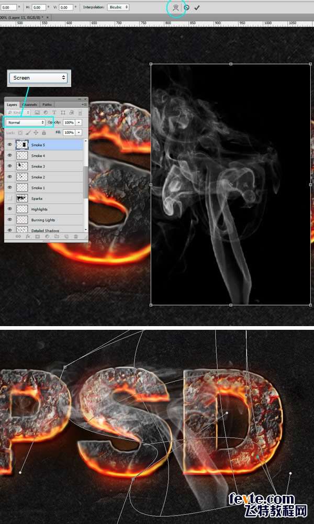Hide the Highlights layer

click(x=10, y=209)
